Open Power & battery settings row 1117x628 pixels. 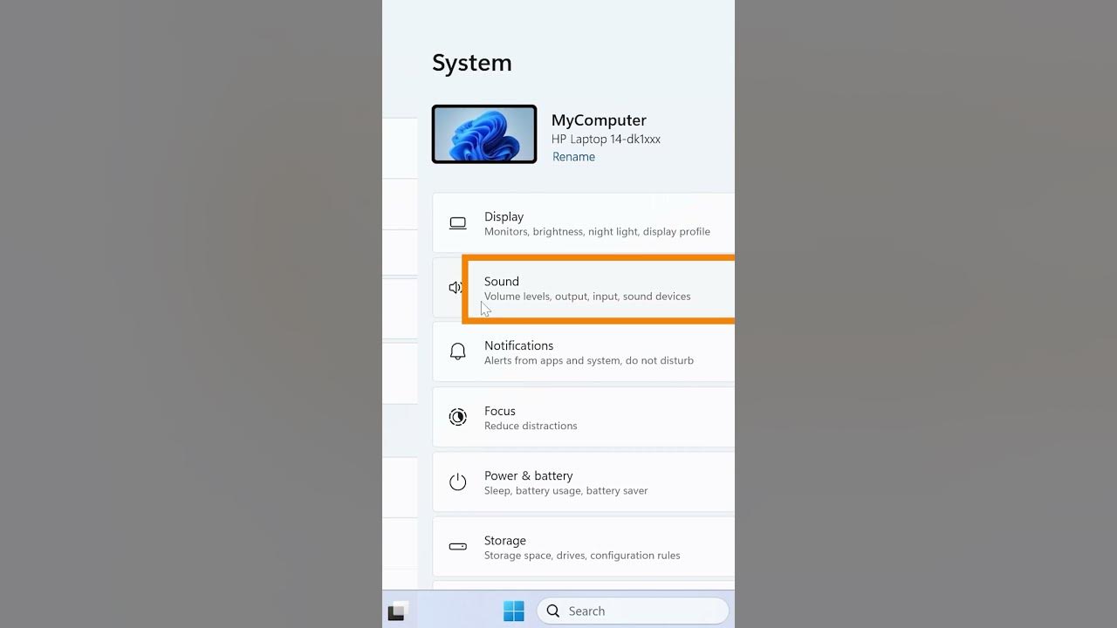583,482
